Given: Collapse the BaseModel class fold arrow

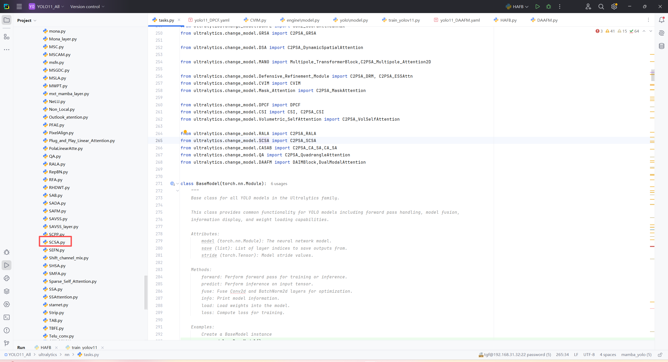Looking at the screenshot, I should point(178,184).
